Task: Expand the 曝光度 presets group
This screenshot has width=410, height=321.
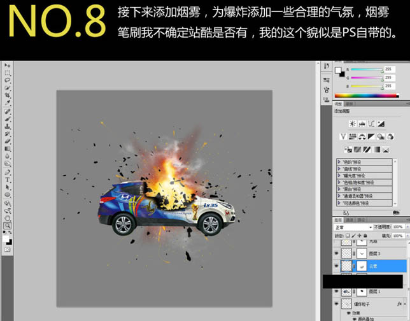Action: [x=339, y=176]
